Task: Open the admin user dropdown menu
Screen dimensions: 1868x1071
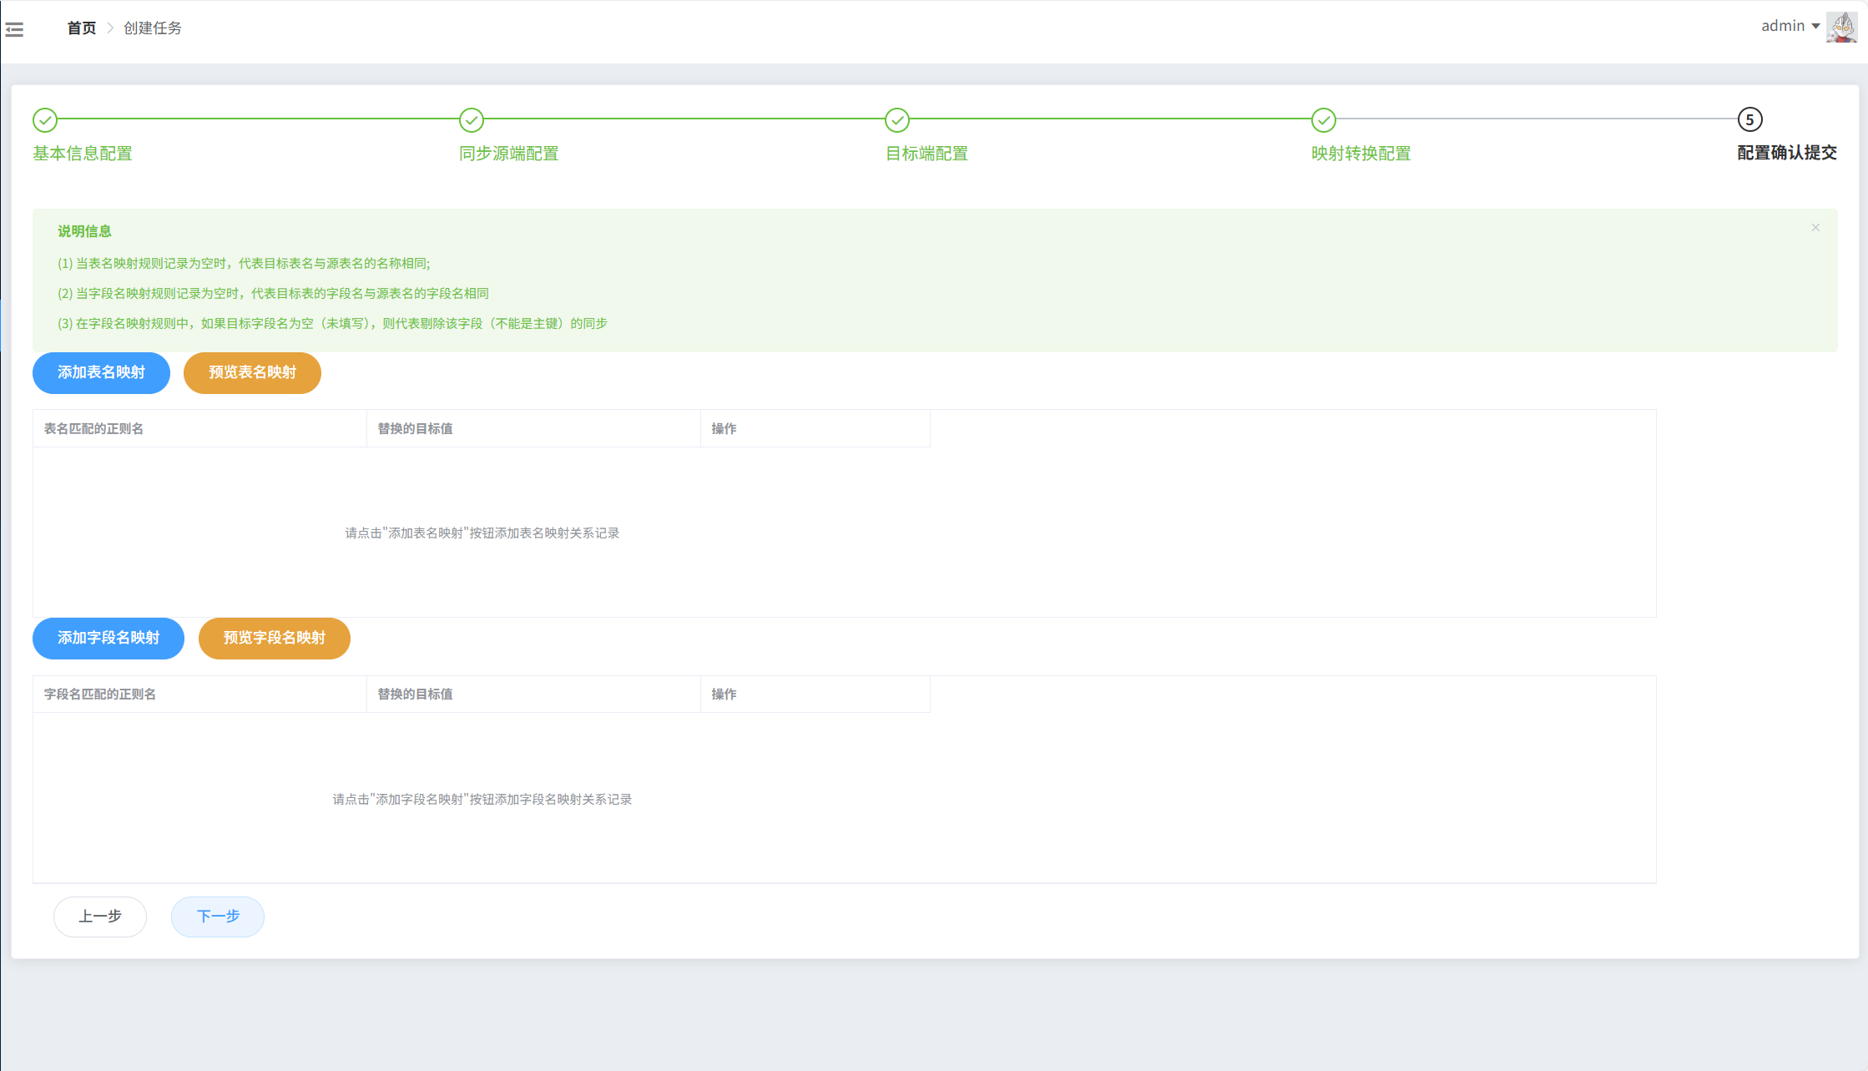Action: pyautogui.click(x=1790, y=27)
